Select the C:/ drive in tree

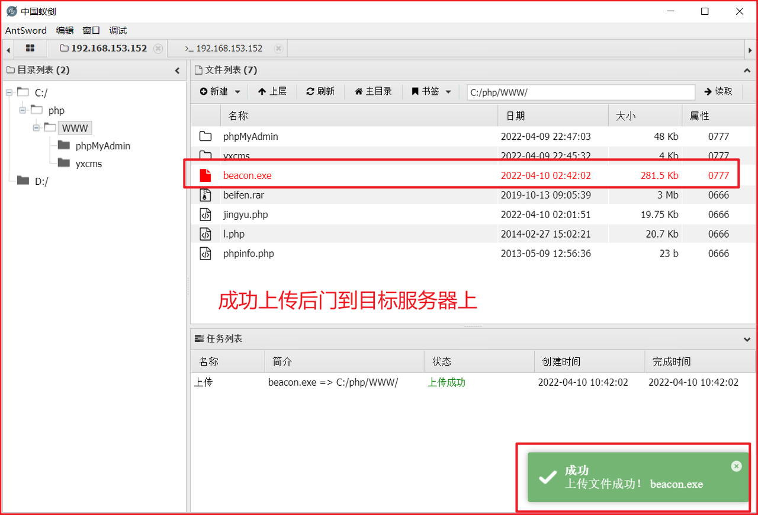click(41, 92)
